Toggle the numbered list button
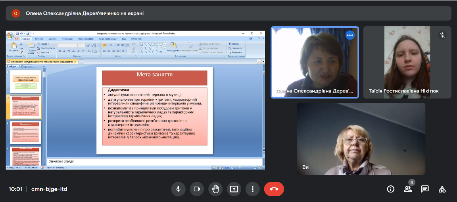This screenshot has height=202, width=457. pyautogui.click(x=112, y=45)
